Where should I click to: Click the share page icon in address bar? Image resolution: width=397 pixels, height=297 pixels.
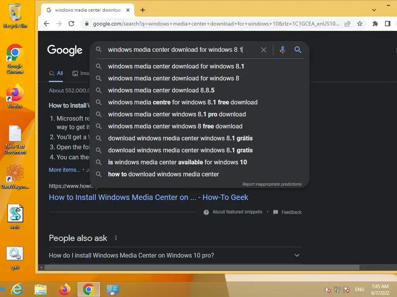[x=347, y=24]
